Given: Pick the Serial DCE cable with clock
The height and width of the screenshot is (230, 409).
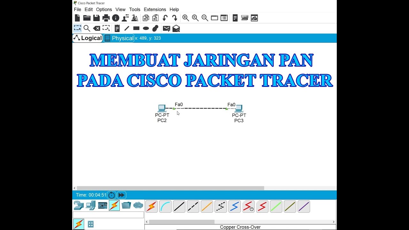Looking at the screenshot, I should [x=248, y=207].
